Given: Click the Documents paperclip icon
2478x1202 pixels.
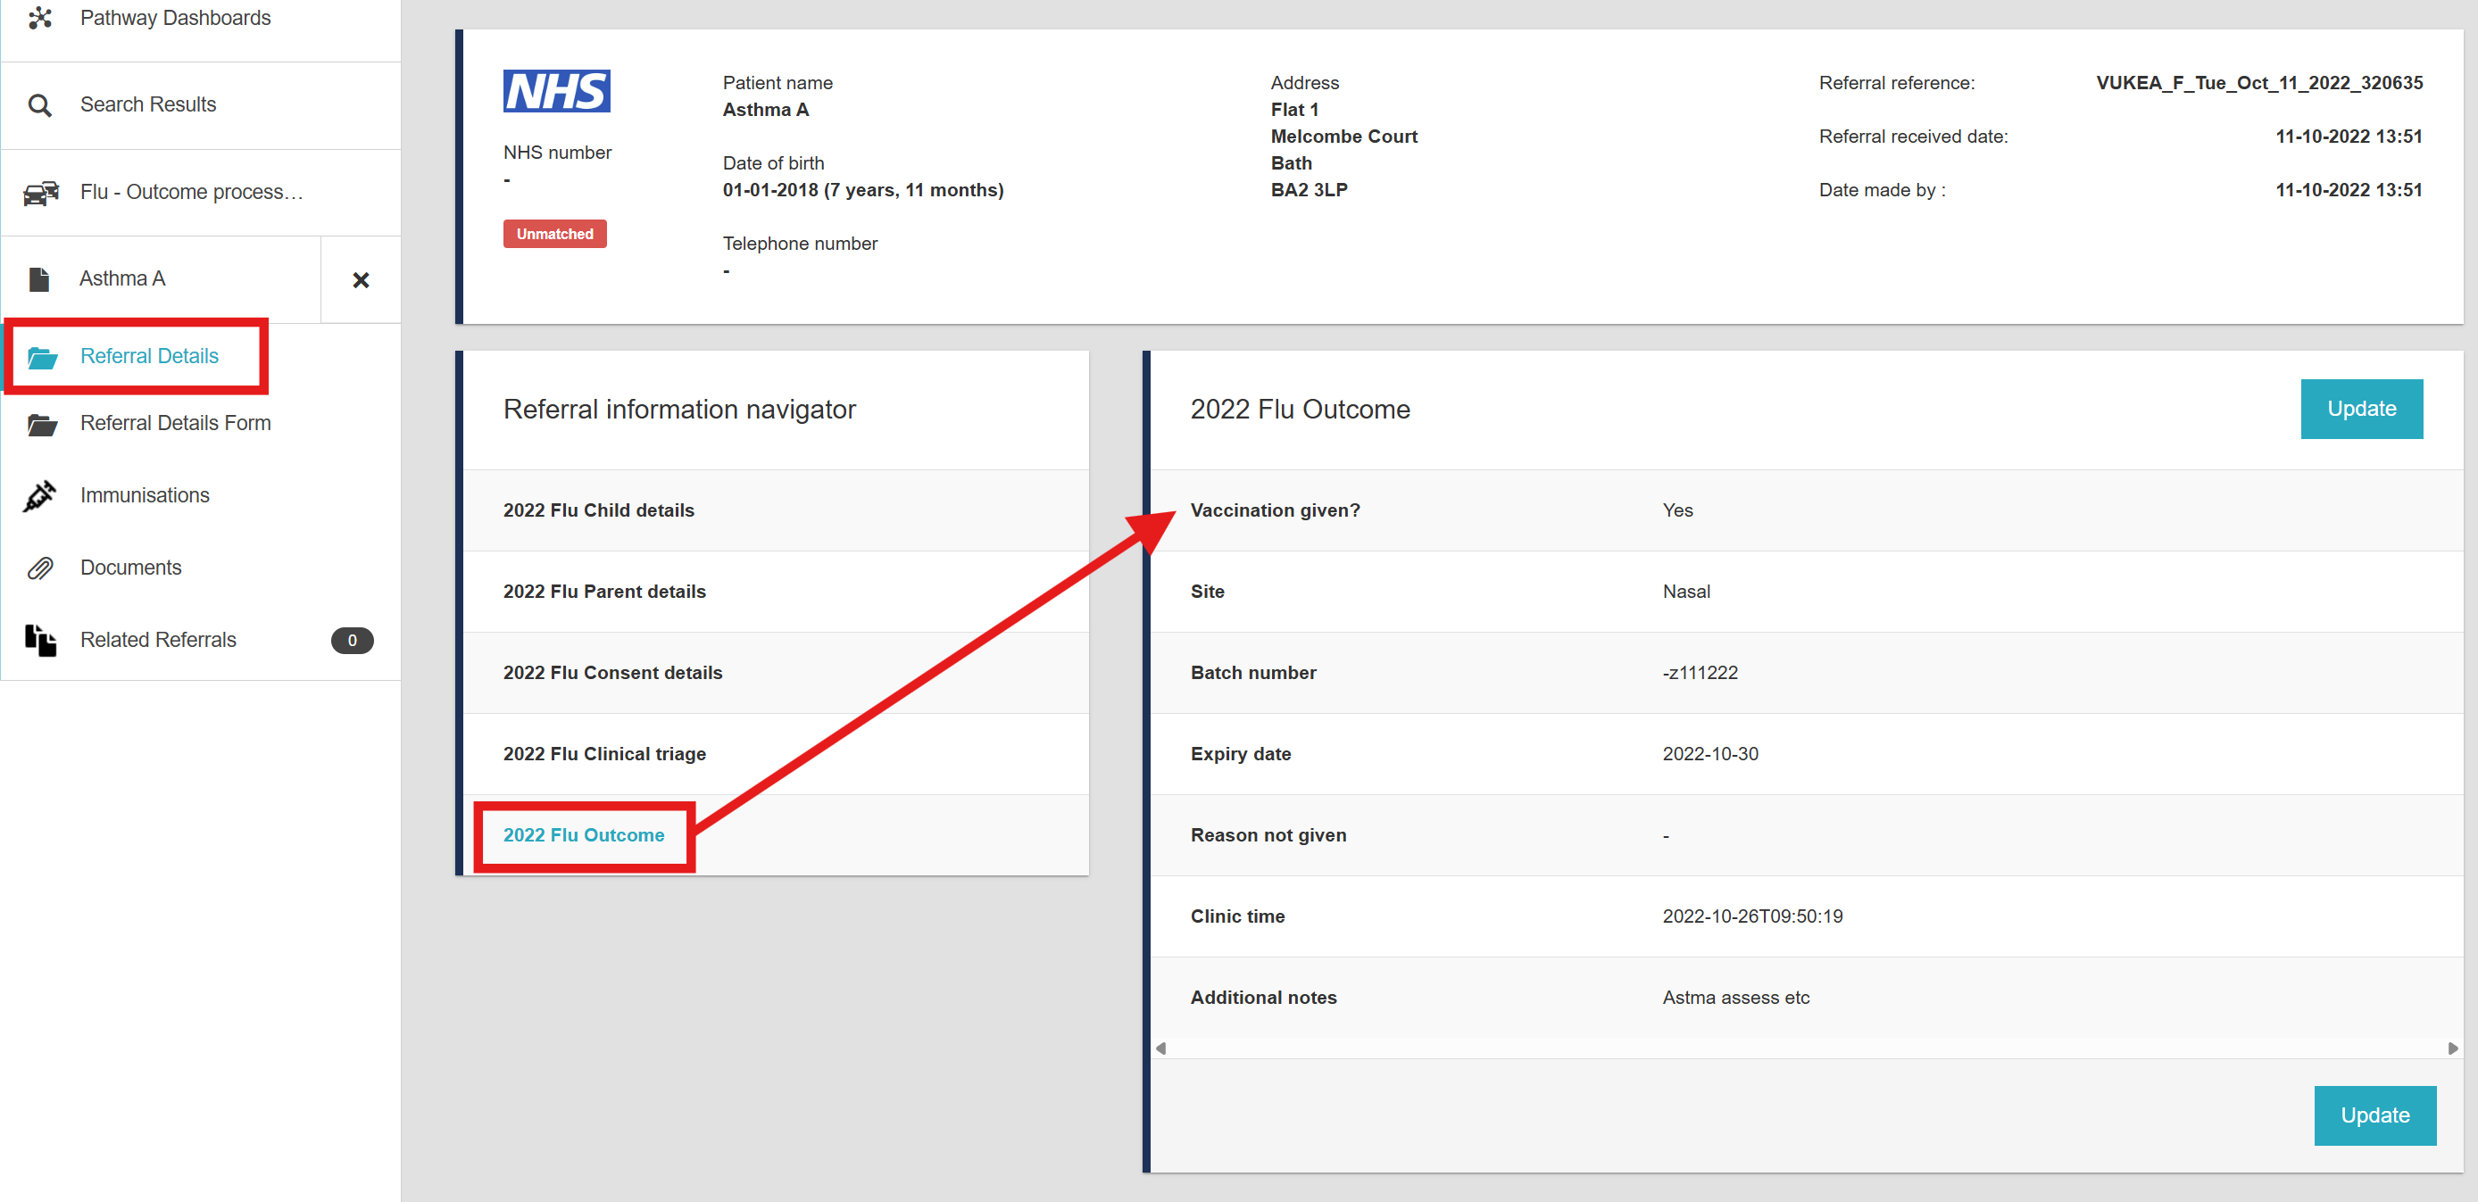Looking at the screenshot, I should (x=39, y=568).
